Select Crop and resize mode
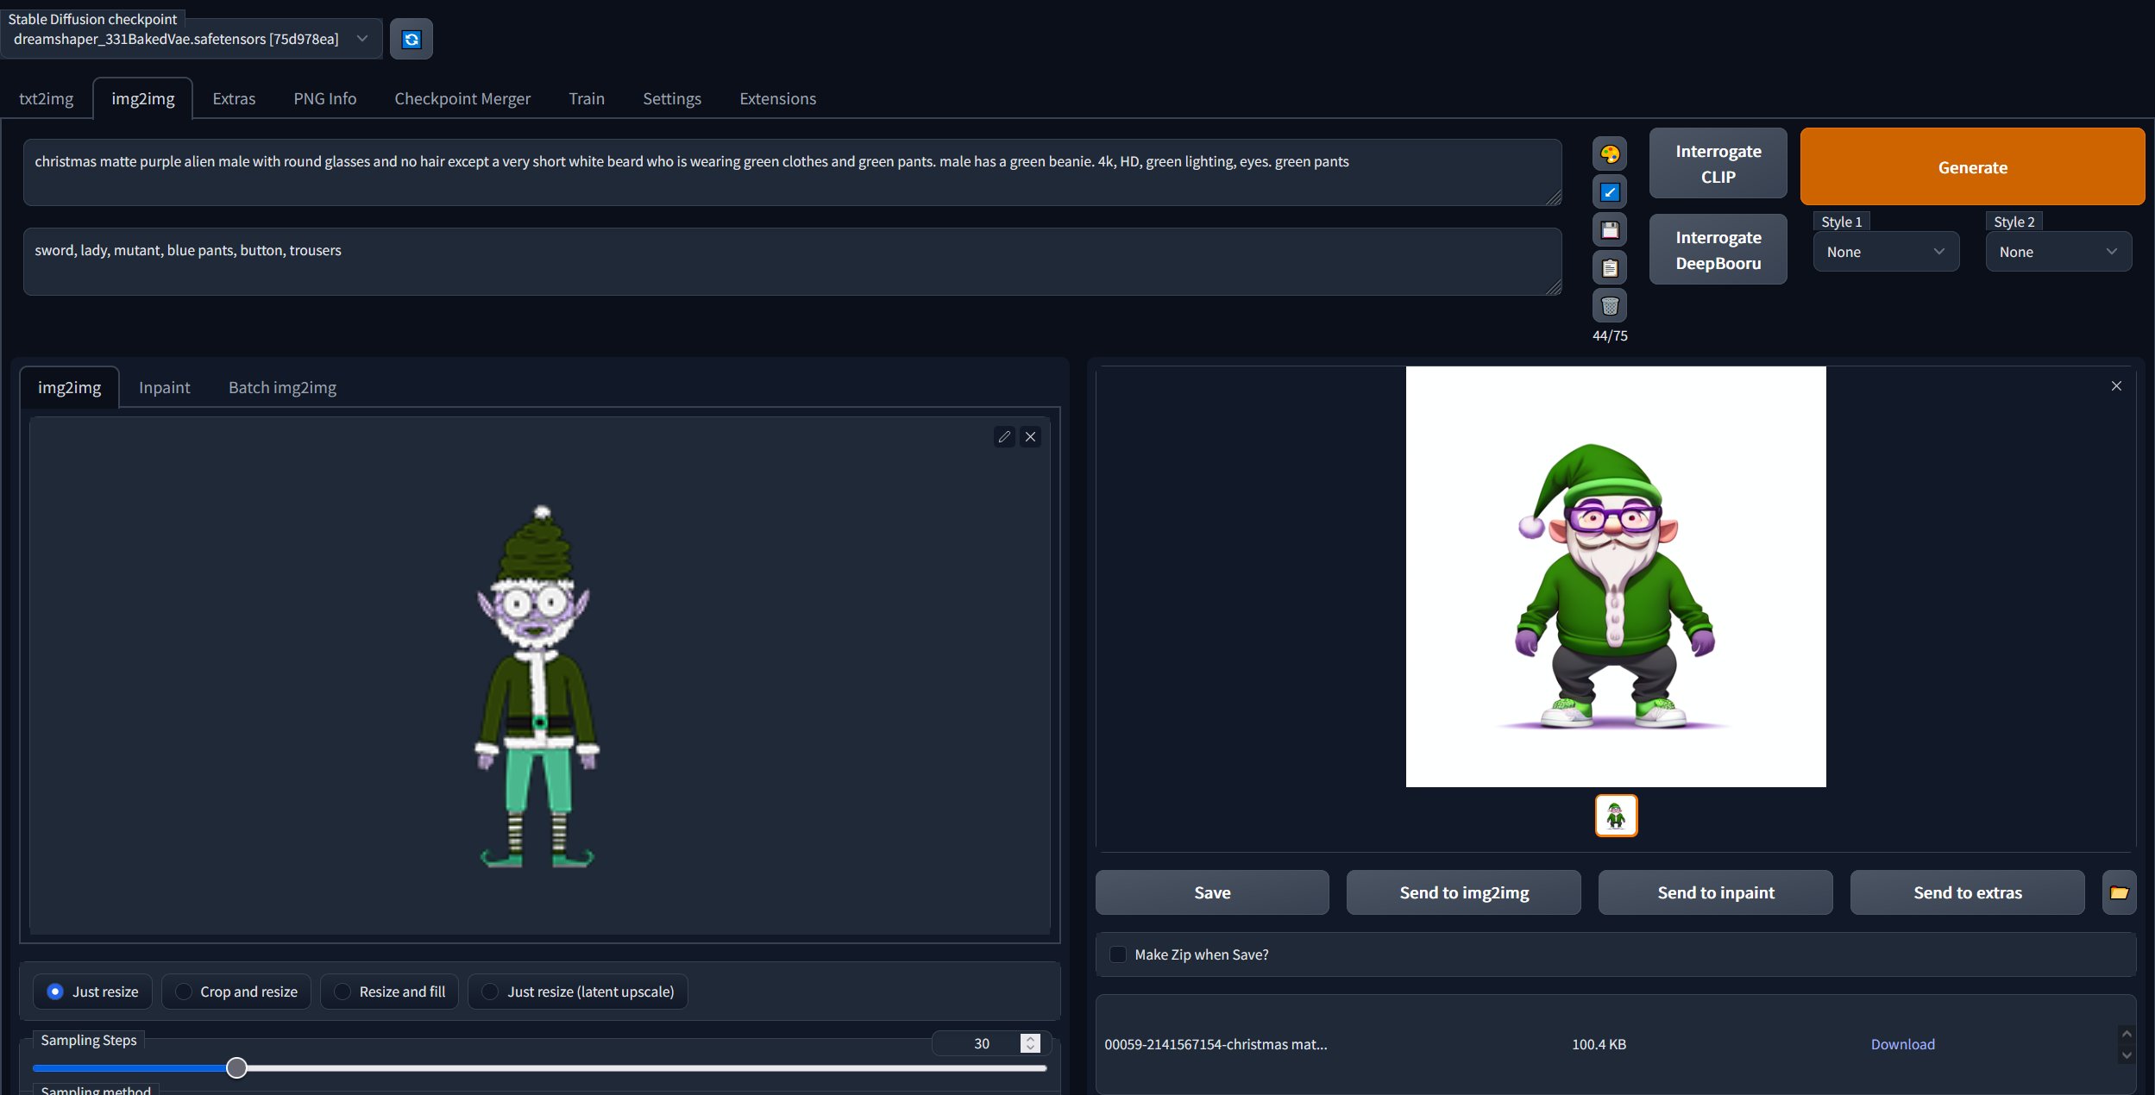This screenshot has height=1095, width=2155. point(184,992)
